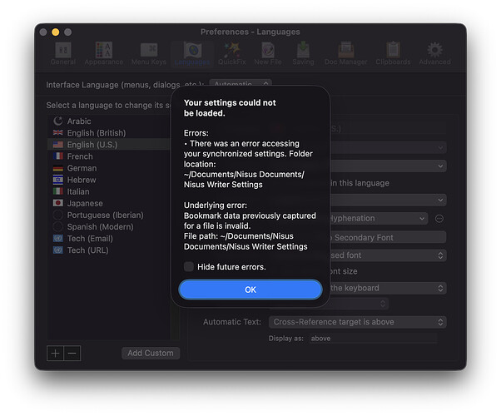Open the New File preferences icon
501x416 pixels.
(268, 50)
